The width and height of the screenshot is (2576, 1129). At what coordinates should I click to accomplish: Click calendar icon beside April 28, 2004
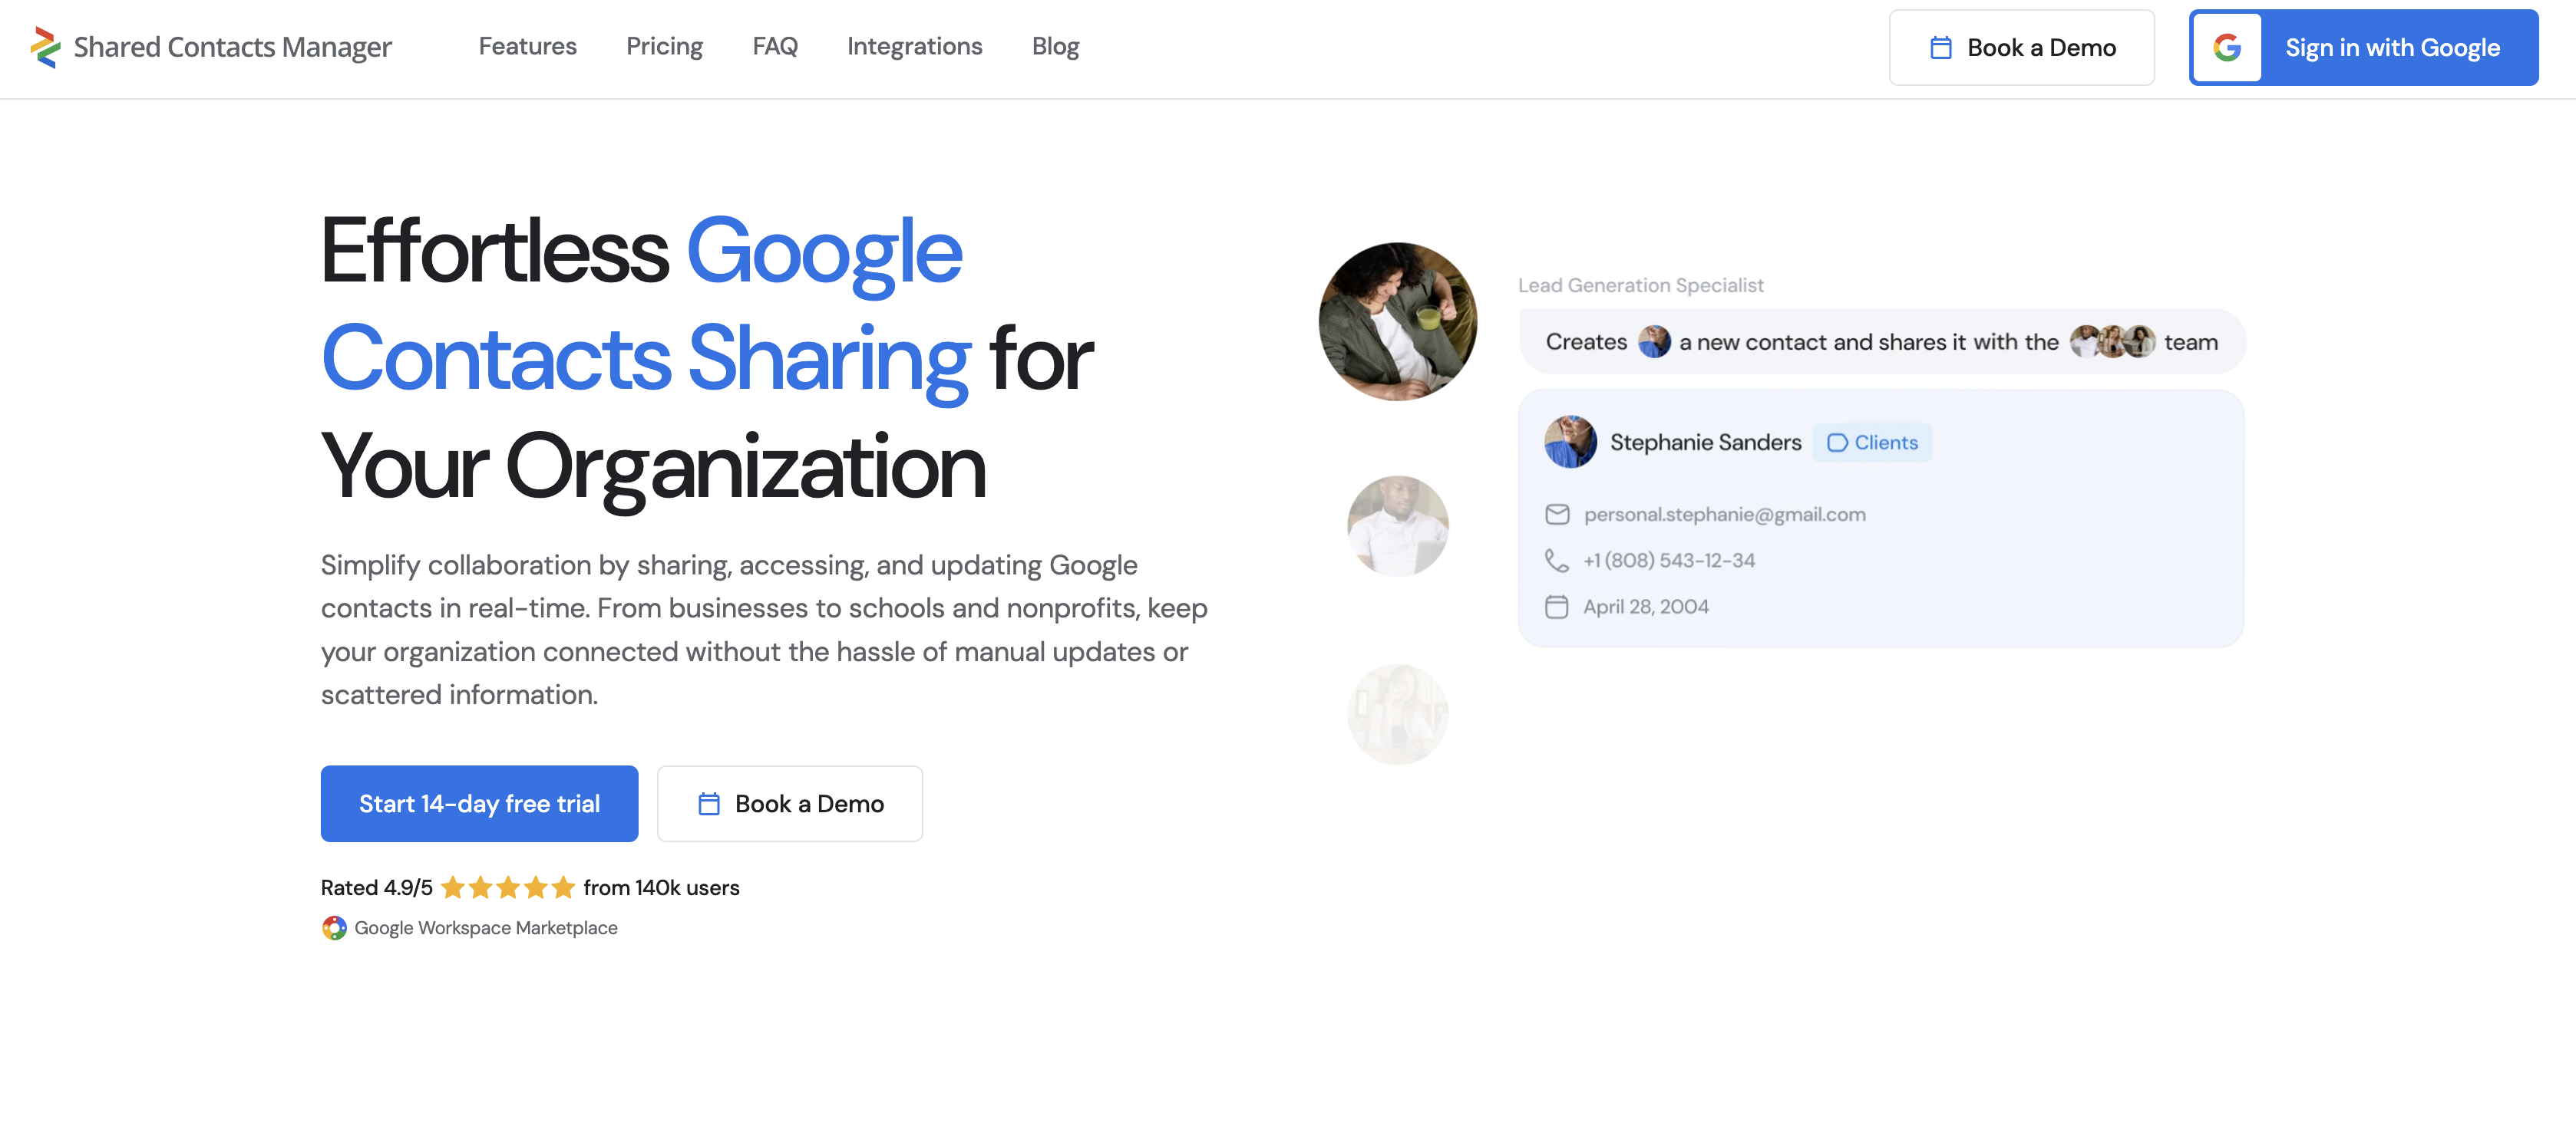coord(1556,607)
